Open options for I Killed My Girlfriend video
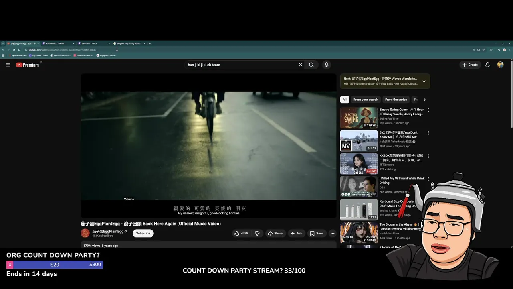This screenshot has width=513, height=289. click(x=428, y=179)
